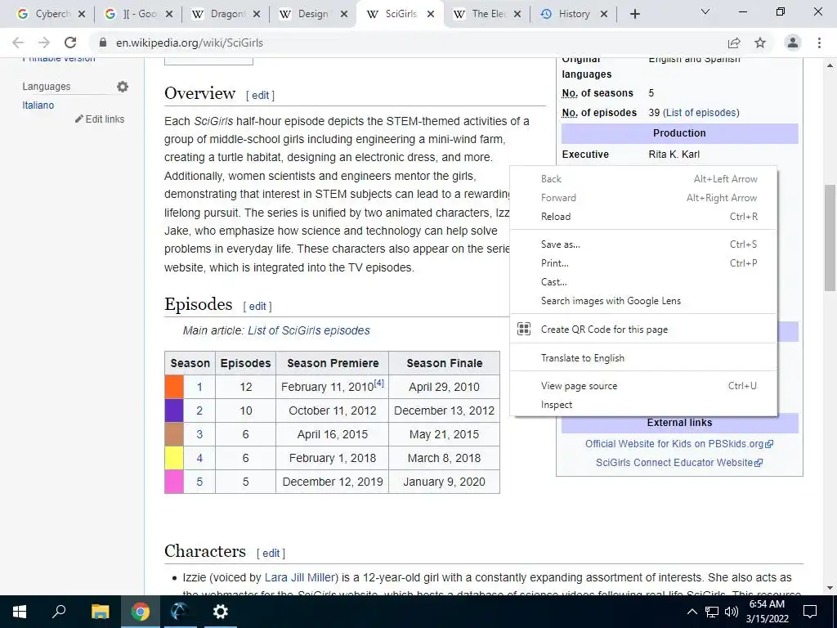
Task: Click the Edit links pencil link
Action: click(x=100, y=119)
